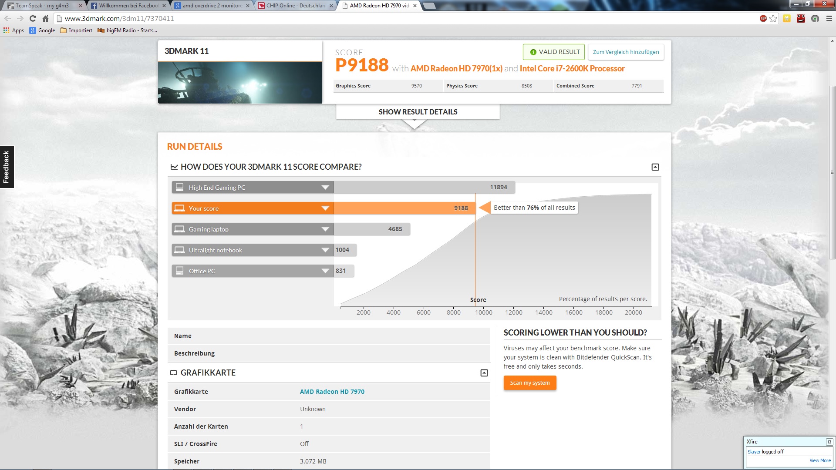836x470 pixels.
Task: Collapse the GRAFIKKARTE section
Action: tap(484, 373)
